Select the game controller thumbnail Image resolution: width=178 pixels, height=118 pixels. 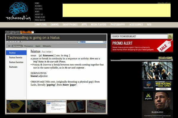pyautogui.click(x=36, y=106)
